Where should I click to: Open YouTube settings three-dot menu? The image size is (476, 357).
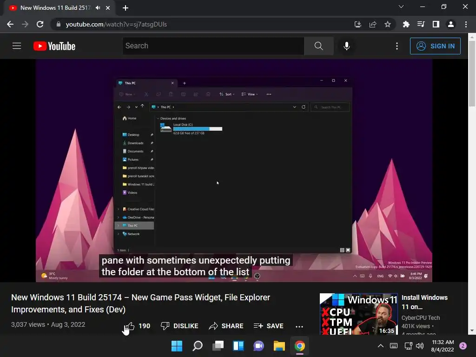coord(397,46)
